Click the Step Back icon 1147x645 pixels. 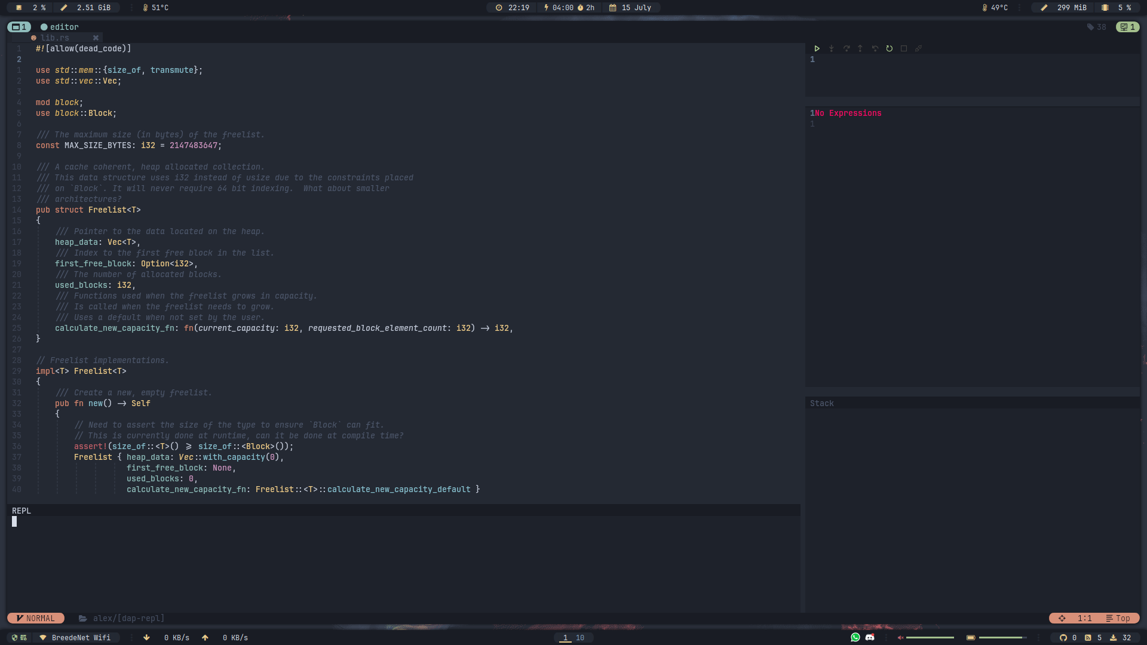[876, 48]
